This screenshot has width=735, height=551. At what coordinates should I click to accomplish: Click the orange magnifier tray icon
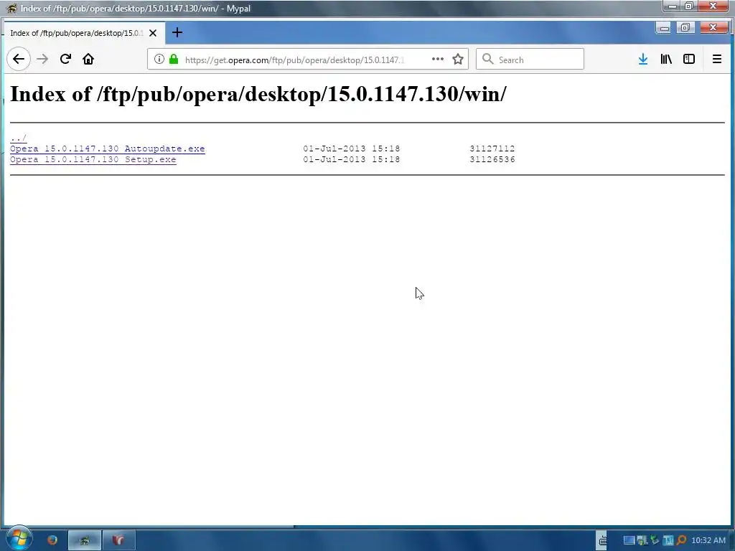tap(681, 540)
